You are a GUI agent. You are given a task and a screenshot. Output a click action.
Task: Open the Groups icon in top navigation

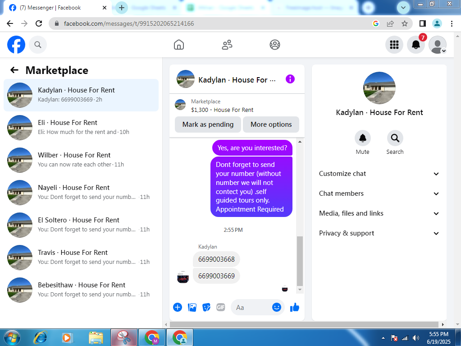pyautogui.click(x=275, y=45)
